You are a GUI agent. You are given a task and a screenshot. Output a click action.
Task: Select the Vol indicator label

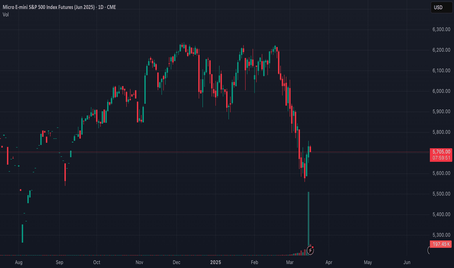tap(5, 15)
